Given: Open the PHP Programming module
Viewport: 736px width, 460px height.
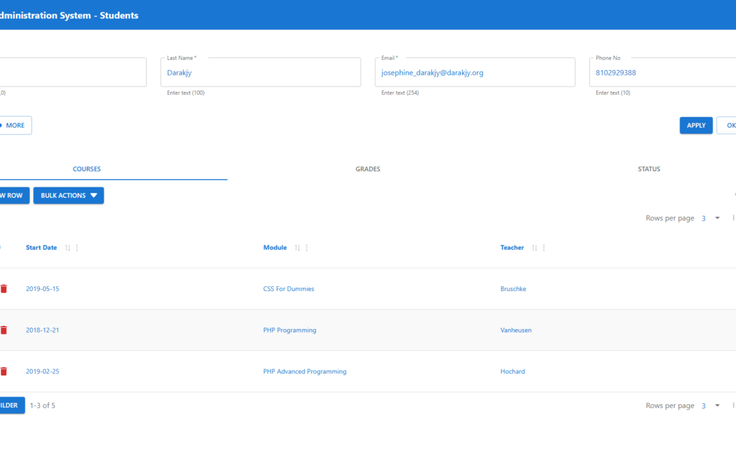Looking at the screenshot, I should 289,331.
